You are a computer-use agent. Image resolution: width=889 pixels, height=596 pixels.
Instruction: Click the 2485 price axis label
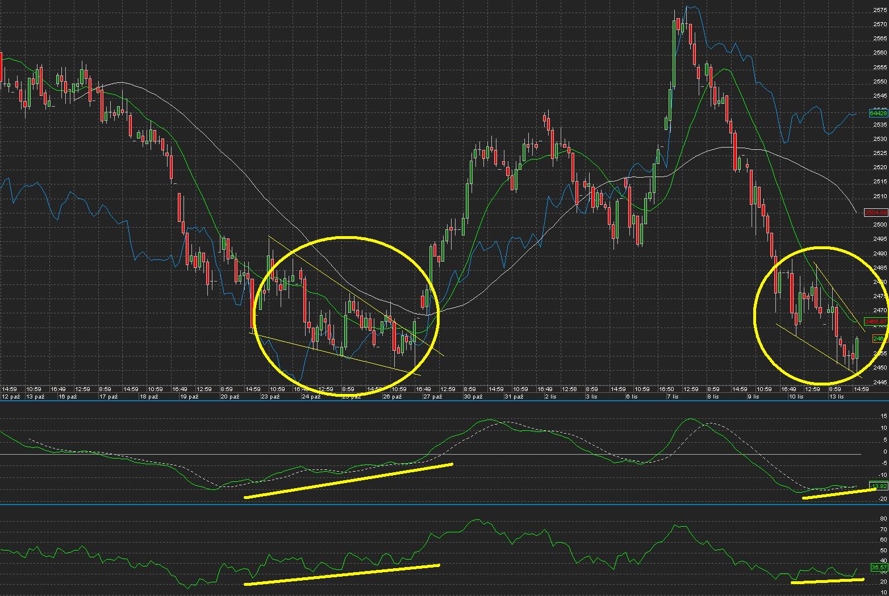pos(880,268)
